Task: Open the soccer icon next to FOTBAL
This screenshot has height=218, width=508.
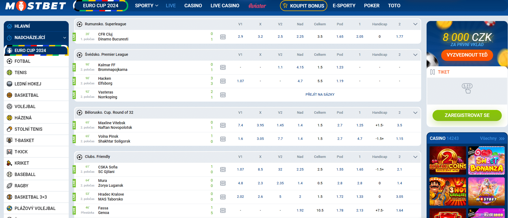Action: [x=9, y=61]
